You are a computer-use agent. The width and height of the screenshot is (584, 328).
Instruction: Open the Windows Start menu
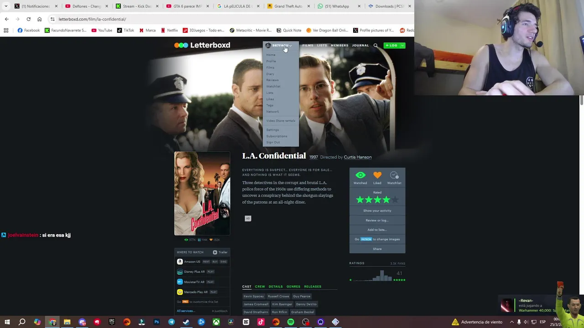pos(7,322)
